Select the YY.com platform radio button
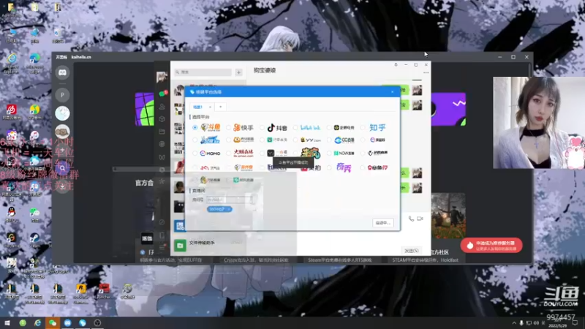This screenshot has height=329, width=585. coord(295,140)
